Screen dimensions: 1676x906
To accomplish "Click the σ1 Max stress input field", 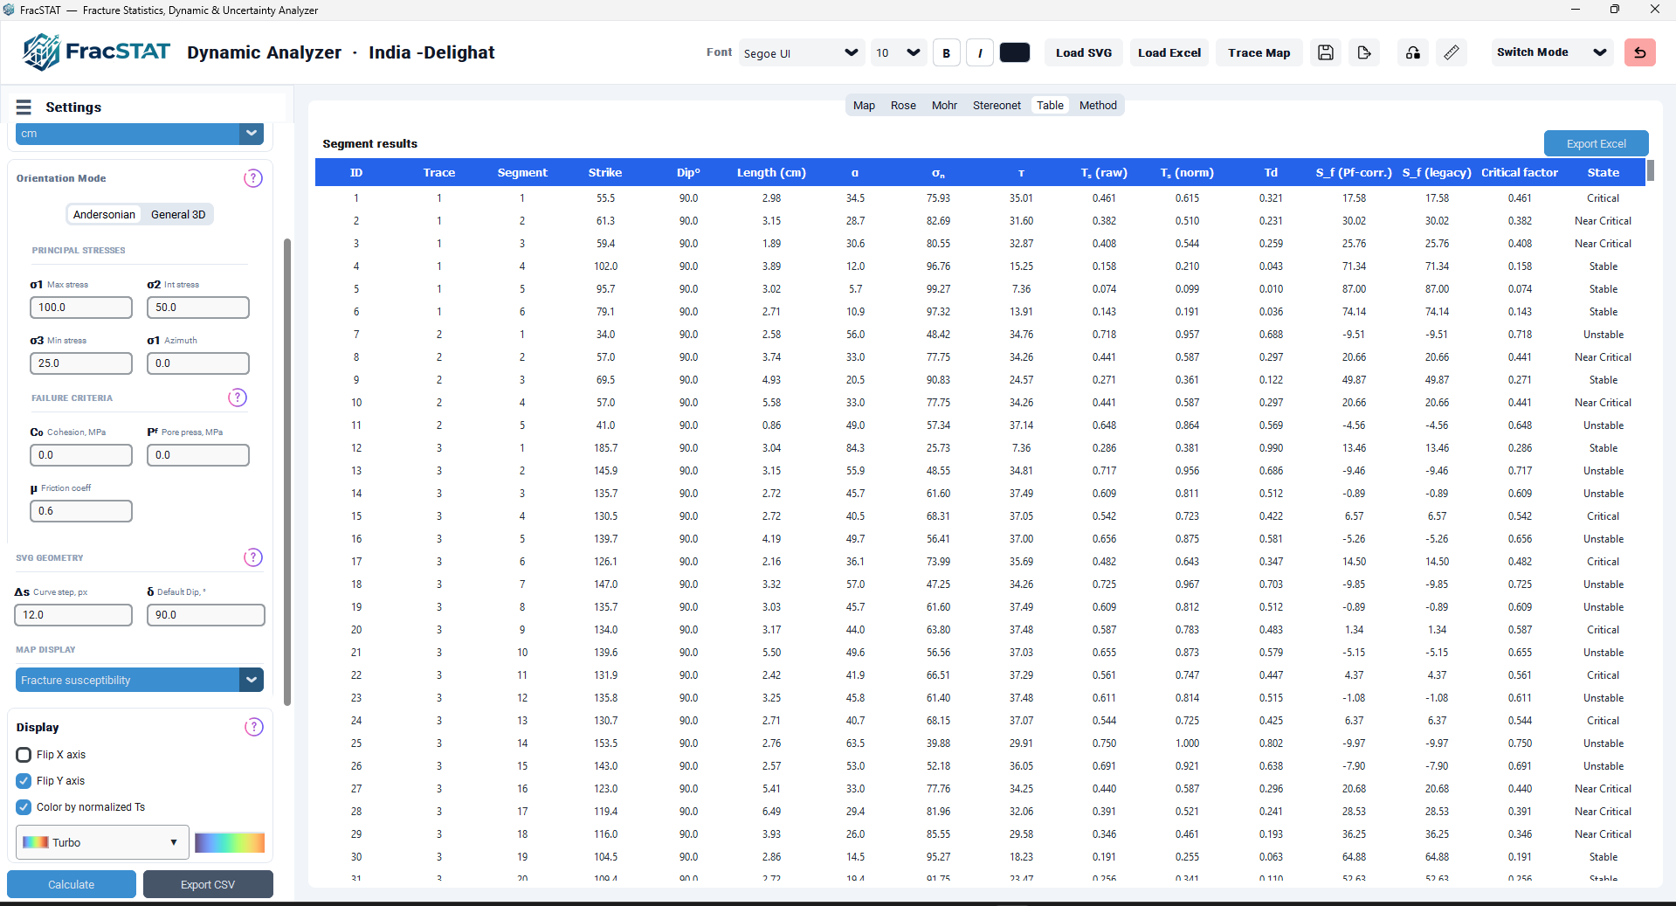I will tap(81, 308).
